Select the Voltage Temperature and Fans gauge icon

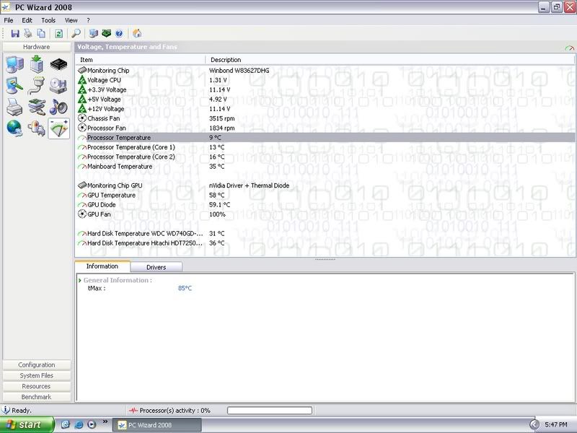(x=59, y=128)
